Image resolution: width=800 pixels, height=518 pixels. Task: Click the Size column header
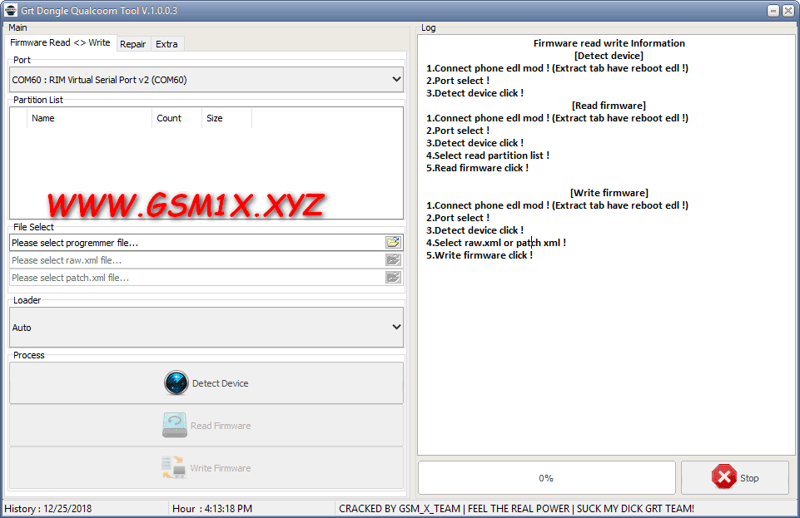[x=226, y=118]
